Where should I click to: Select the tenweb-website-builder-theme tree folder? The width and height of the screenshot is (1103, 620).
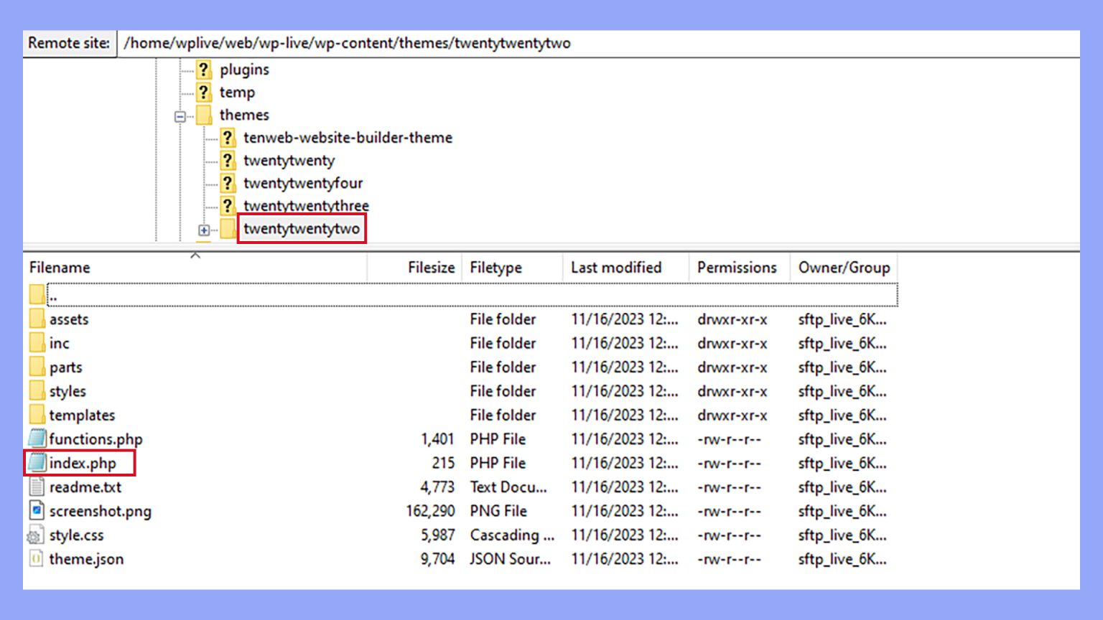point(348,138)
